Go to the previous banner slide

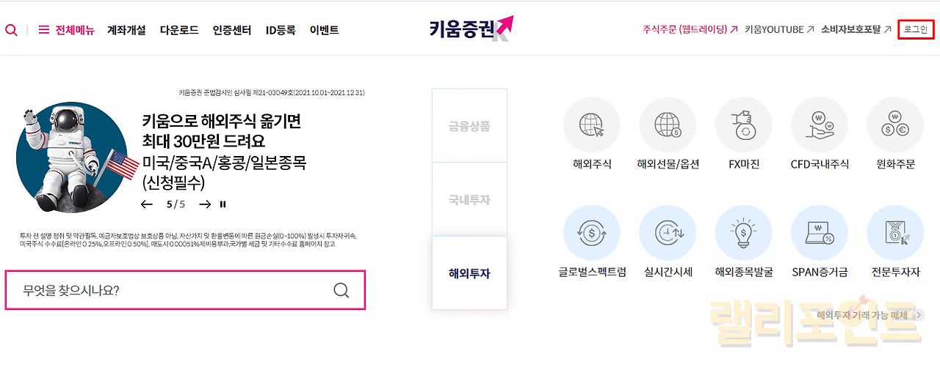[x=147, y=204]
